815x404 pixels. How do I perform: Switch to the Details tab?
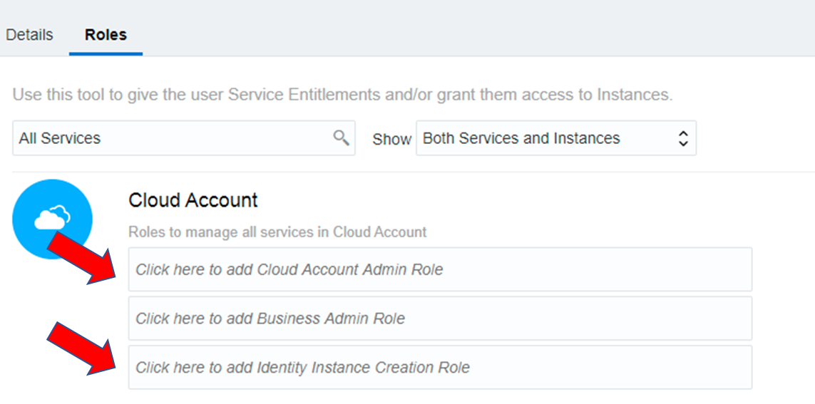click(x=29, y=35)
